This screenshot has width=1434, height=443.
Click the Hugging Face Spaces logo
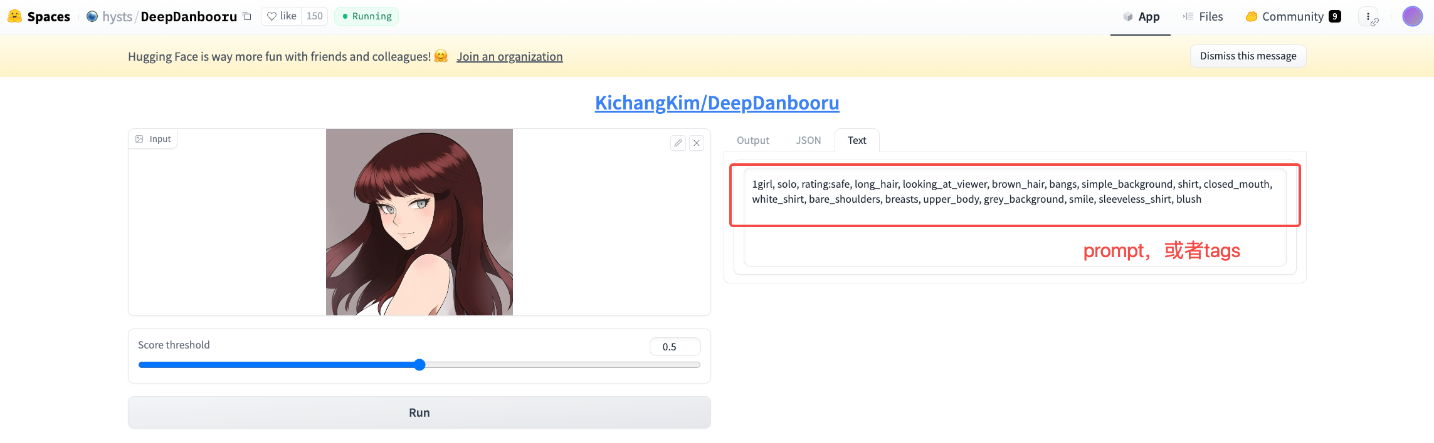tap(15, 16)
